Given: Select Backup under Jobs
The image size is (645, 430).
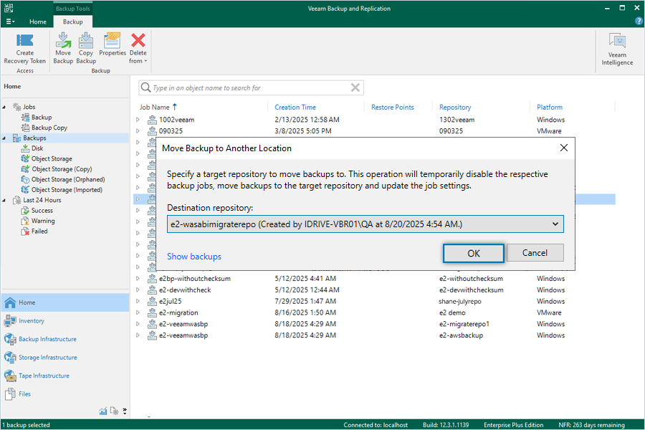Looking at the screenshot, I should [42, 118].
